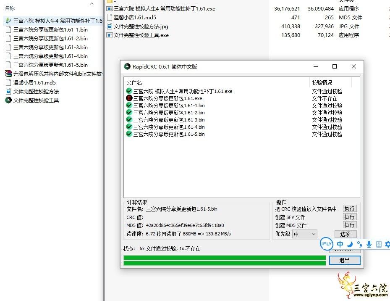Screen dimensions: 390x301
Task: Maximize the RapidCRC window
Action: click(335, 66)
